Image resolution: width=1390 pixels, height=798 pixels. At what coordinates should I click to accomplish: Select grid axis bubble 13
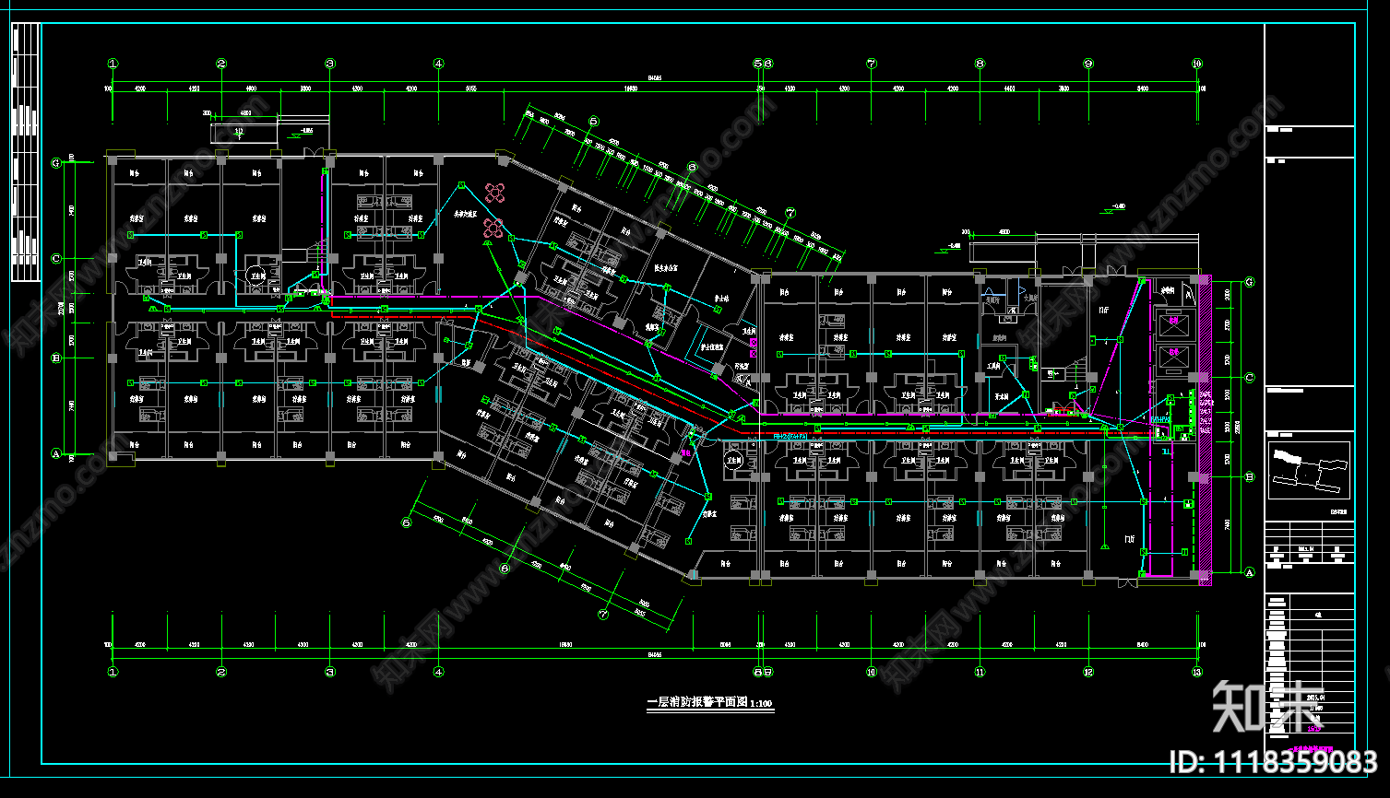click(x=1197, y=673)
